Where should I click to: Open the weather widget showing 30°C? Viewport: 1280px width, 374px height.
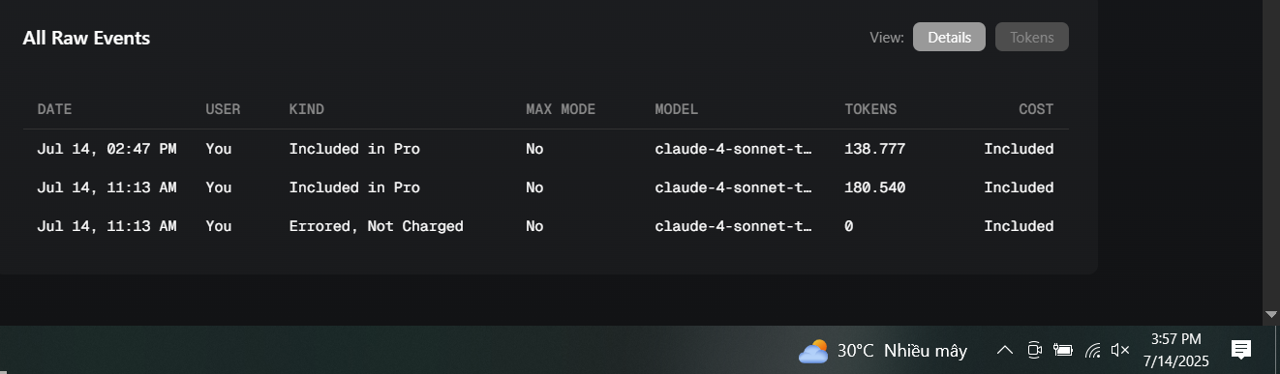[x=882, y=350]
